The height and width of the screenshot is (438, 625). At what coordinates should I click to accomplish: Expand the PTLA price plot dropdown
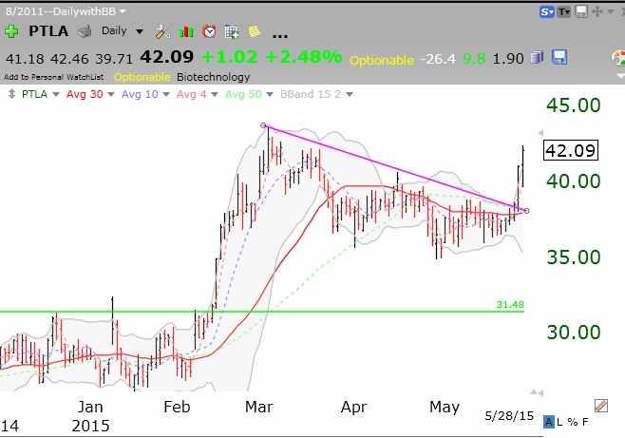point(56,94)
